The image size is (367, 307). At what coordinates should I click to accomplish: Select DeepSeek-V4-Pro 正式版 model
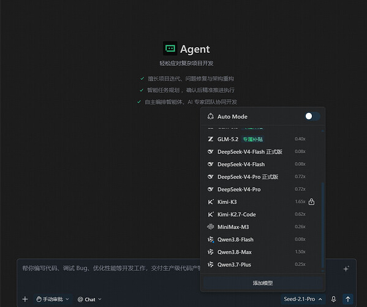pyautogui.click(x=261, y=177)
